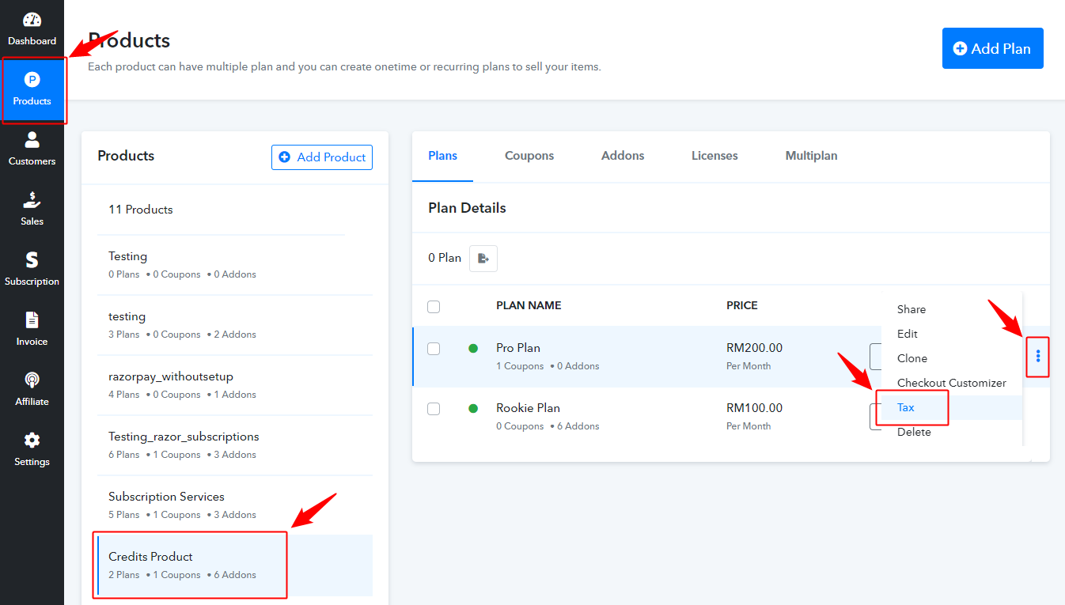This screenshot has height=605, width=1065.
Task: Select the Credits Product entry
Action: [235, 565]
